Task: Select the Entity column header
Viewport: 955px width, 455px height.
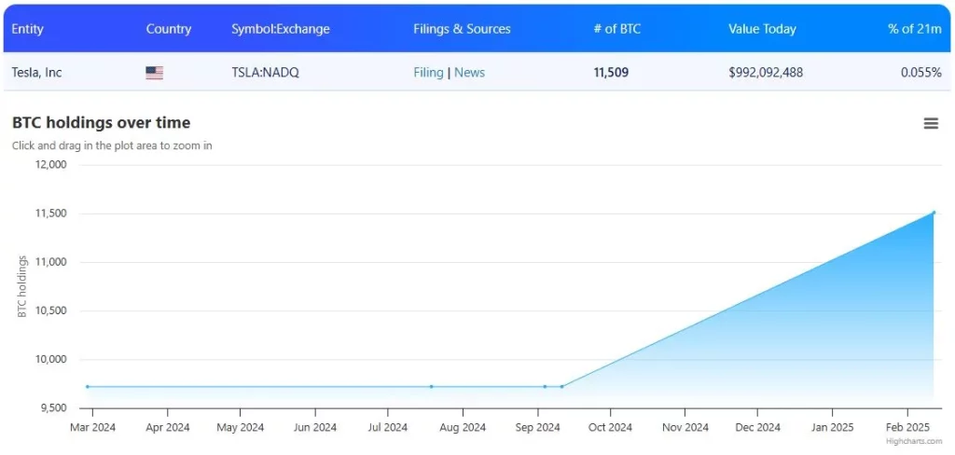Action: pyautogui.click(x=27, y=29)
